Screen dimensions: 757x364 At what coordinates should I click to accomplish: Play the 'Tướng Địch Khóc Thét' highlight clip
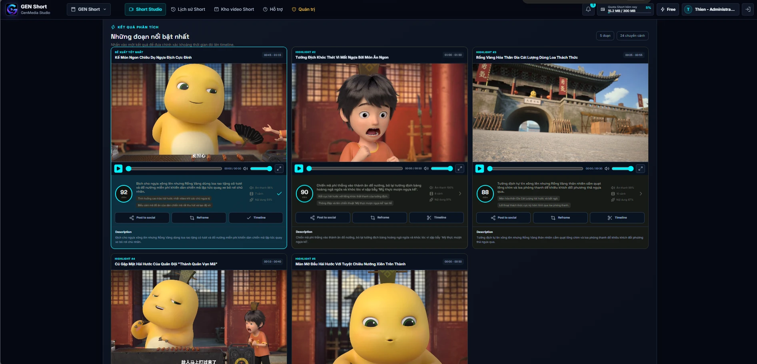(x=299, y=169)
